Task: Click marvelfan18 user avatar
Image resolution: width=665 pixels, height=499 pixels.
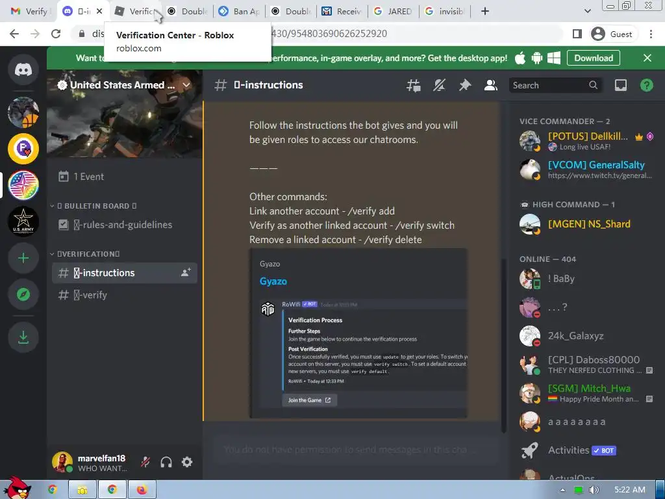Action: [x=62, y=462]
